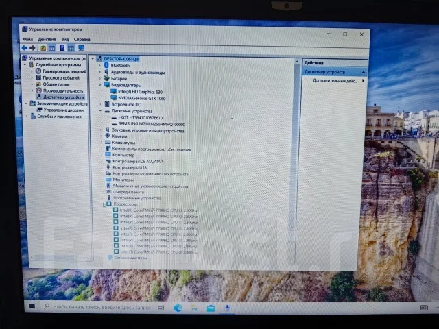Expand the Планировщик заданий node

tap(32, 71)
